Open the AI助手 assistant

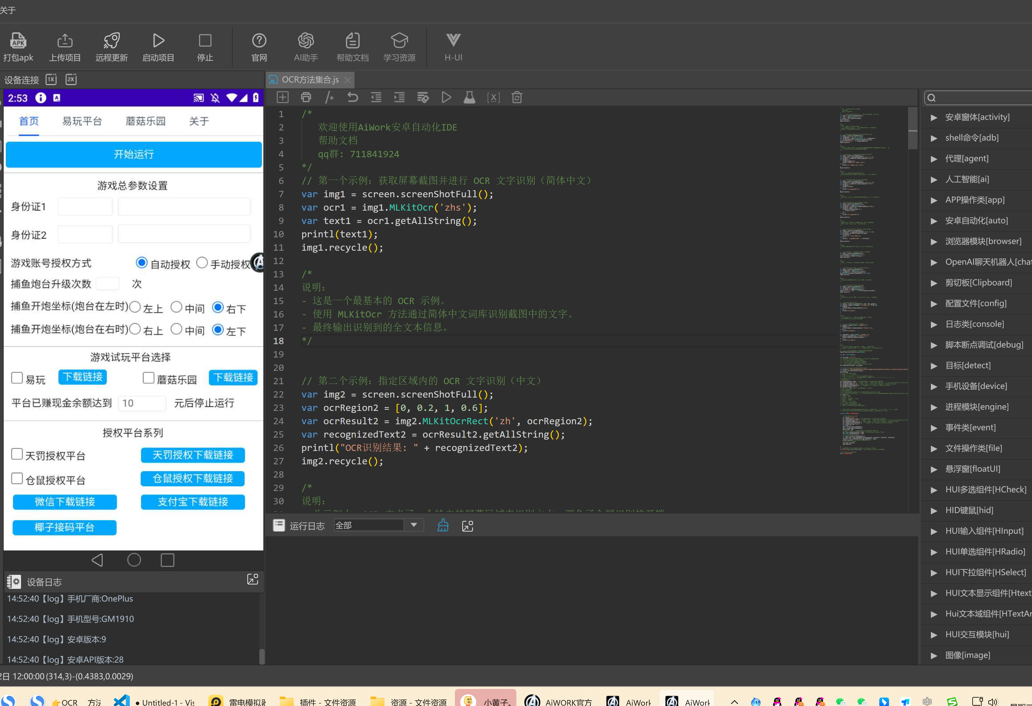click(x=305, y=41)
